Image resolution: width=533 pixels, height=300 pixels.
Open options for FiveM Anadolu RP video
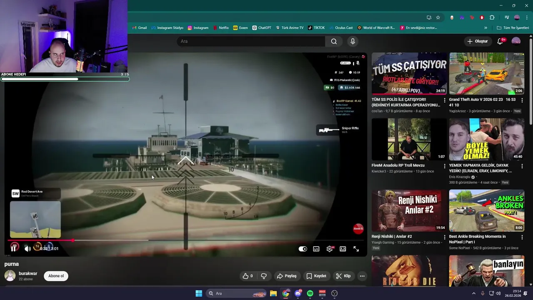(444, 166)
